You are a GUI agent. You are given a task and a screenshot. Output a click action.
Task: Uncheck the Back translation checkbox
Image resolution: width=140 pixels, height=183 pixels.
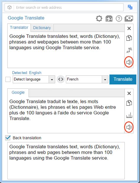point(8,138)
